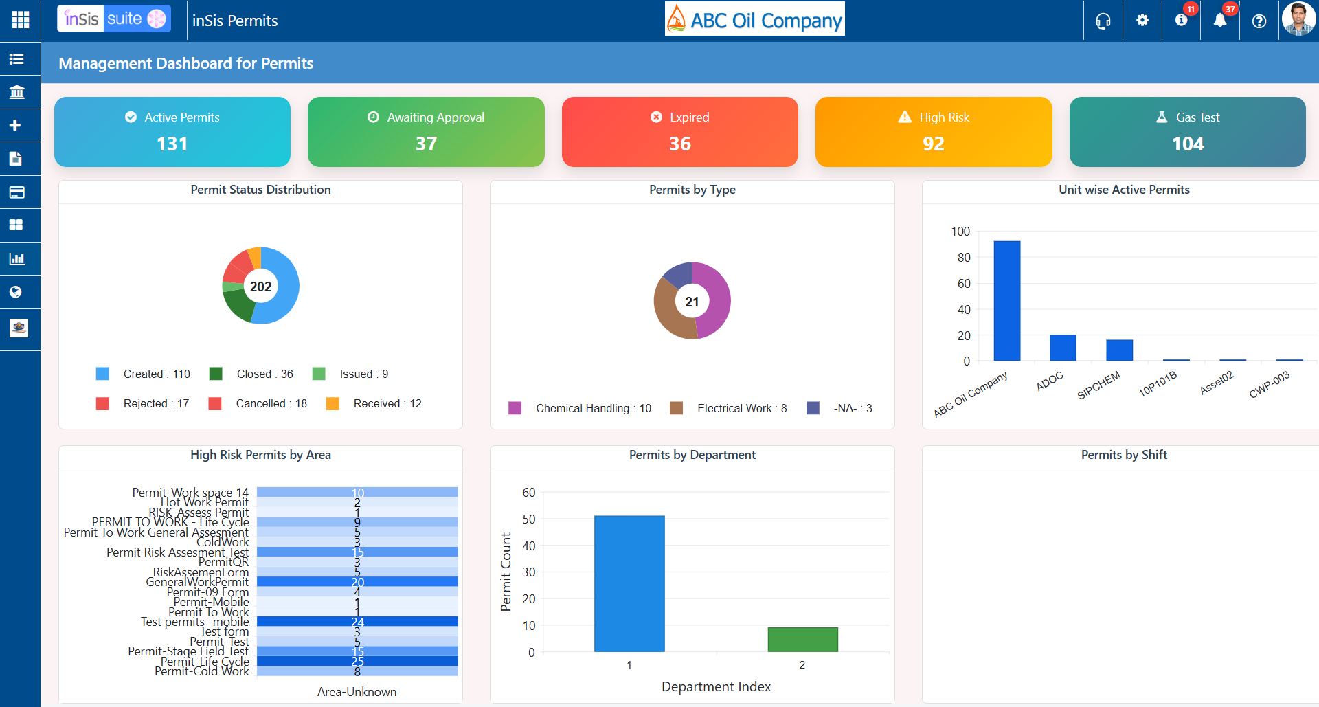Image resolution: width=1319 pixels, height=707 pixels.
Task: Open the user profile avatar
Action: point(1298,19)
